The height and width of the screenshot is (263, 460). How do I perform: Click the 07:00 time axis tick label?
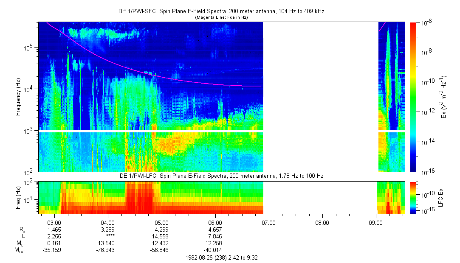coord(269,222)
